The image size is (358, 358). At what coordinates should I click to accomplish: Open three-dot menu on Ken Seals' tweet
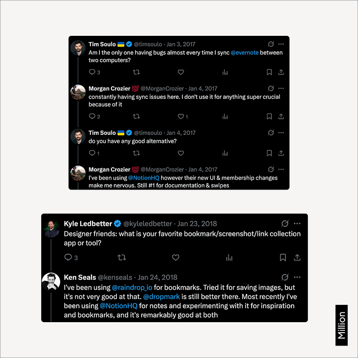297,277
